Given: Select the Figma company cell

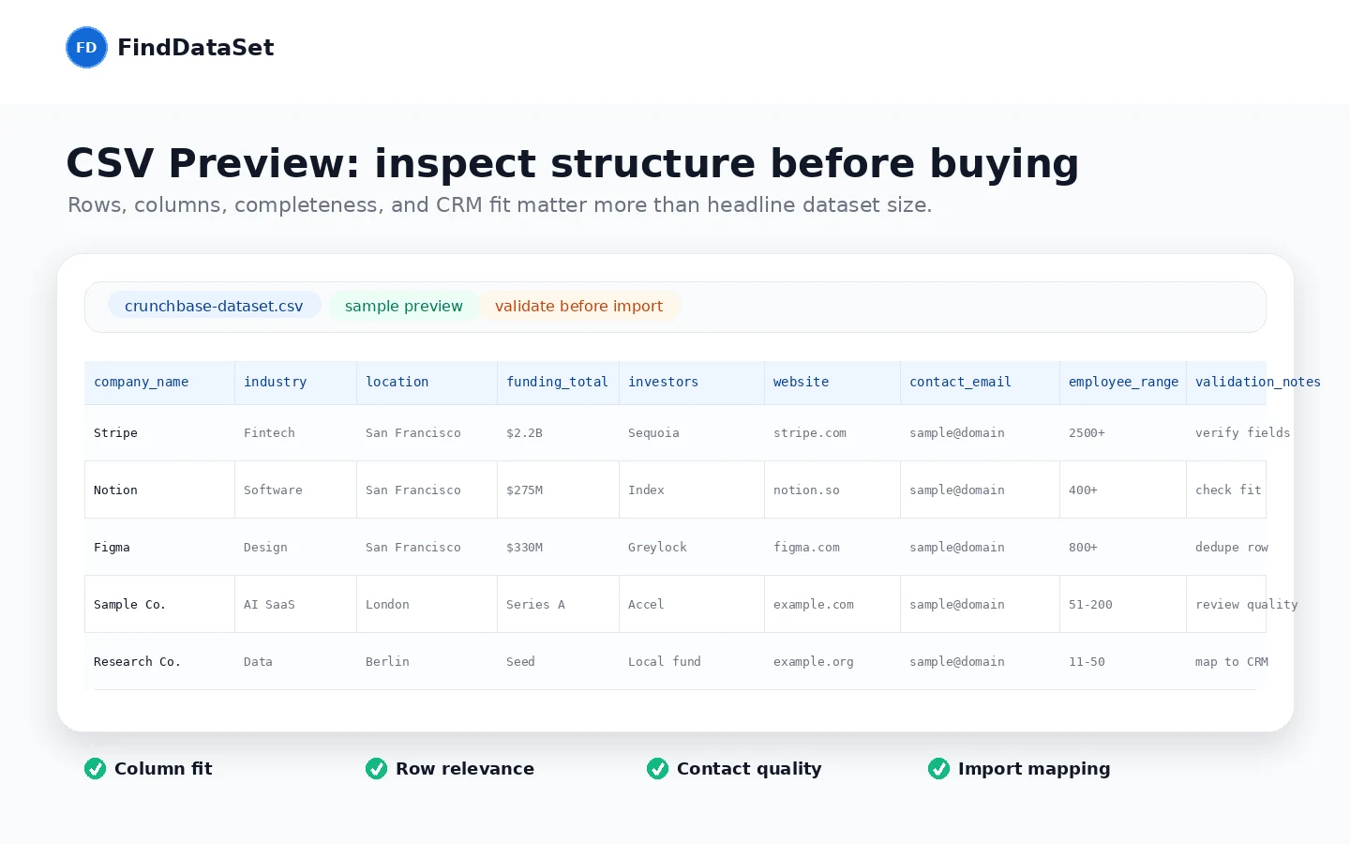Looking at the screenshot, I should click(159, 547).
